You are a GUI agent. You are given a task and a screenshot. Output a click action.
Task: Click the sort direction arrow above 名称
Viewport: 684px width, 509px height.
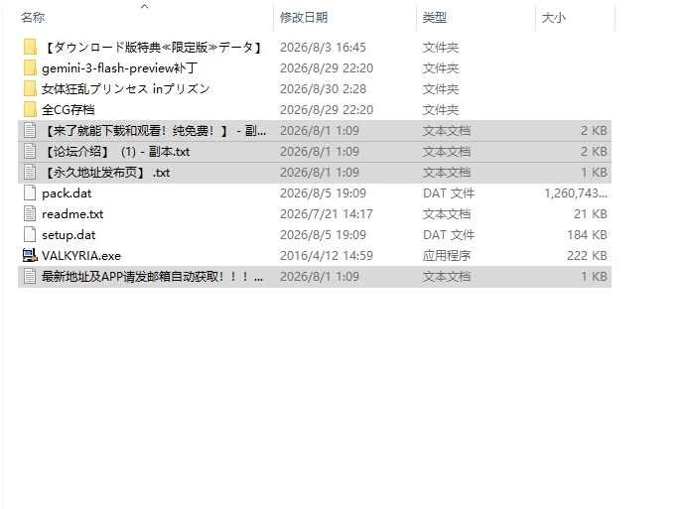144,6
